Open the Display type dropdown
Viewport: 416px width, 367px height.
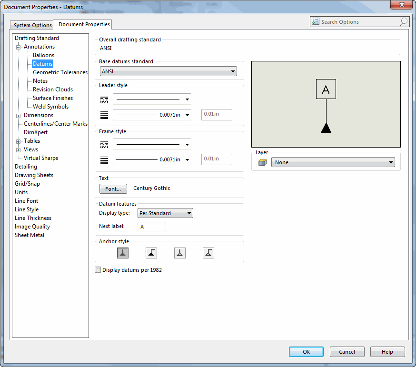coord(165,213)
